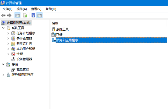168x109 pixels.
Task: Click 系统工具 tools icon in tree
Action: coord(8,28)
